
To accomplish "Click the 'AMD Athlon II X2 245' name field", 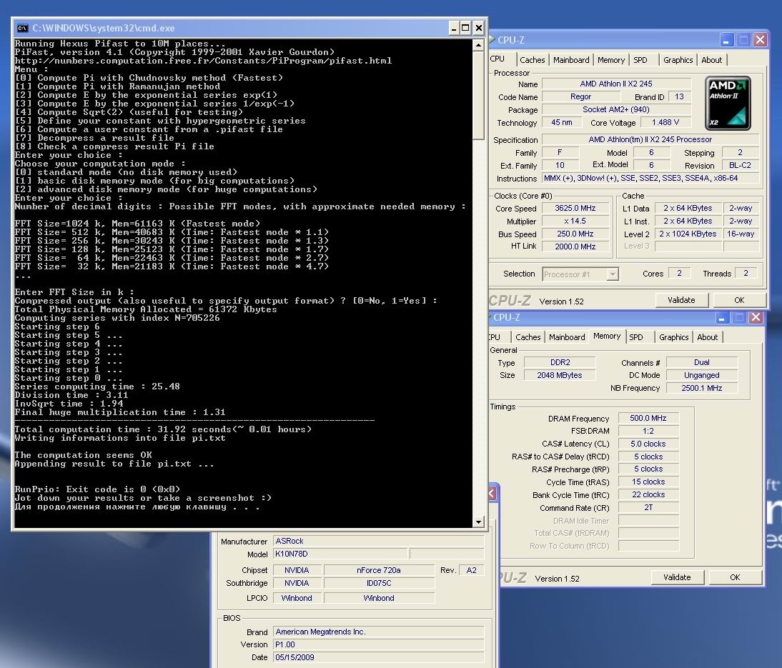I will coord(616,84).
